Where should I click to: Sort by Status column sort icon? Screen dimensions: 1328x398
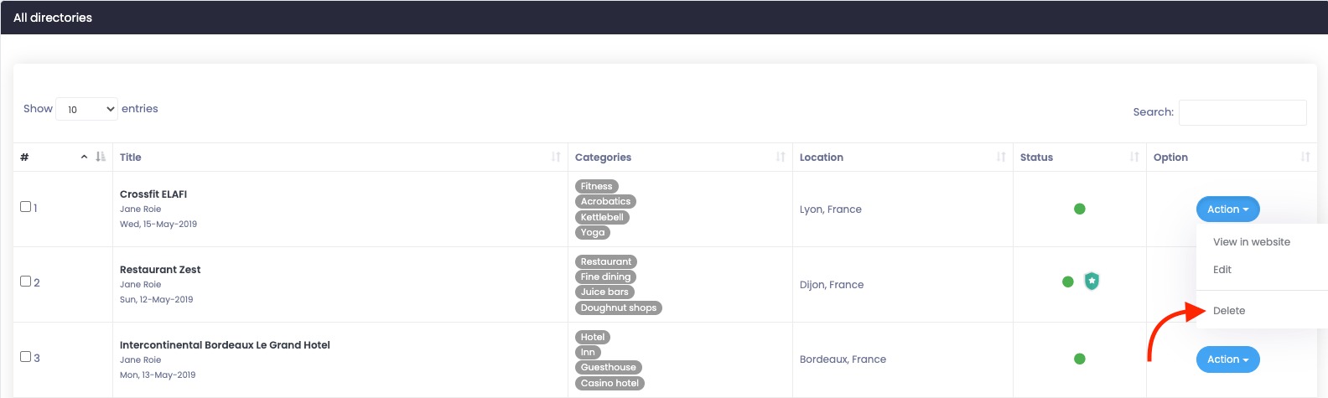(1134, 157)
